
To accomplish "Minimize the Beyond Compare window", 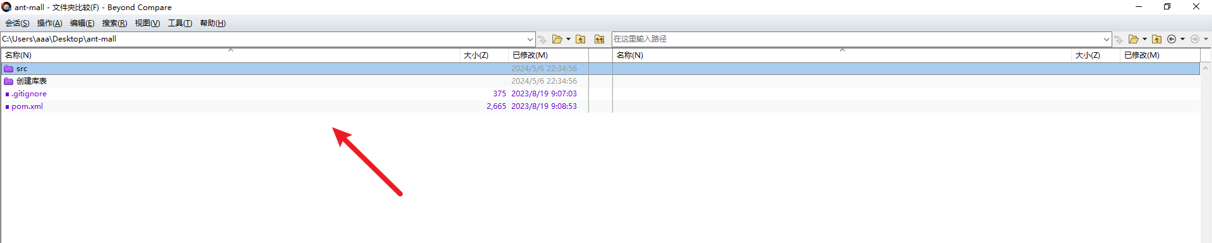I will [1139, 7].
